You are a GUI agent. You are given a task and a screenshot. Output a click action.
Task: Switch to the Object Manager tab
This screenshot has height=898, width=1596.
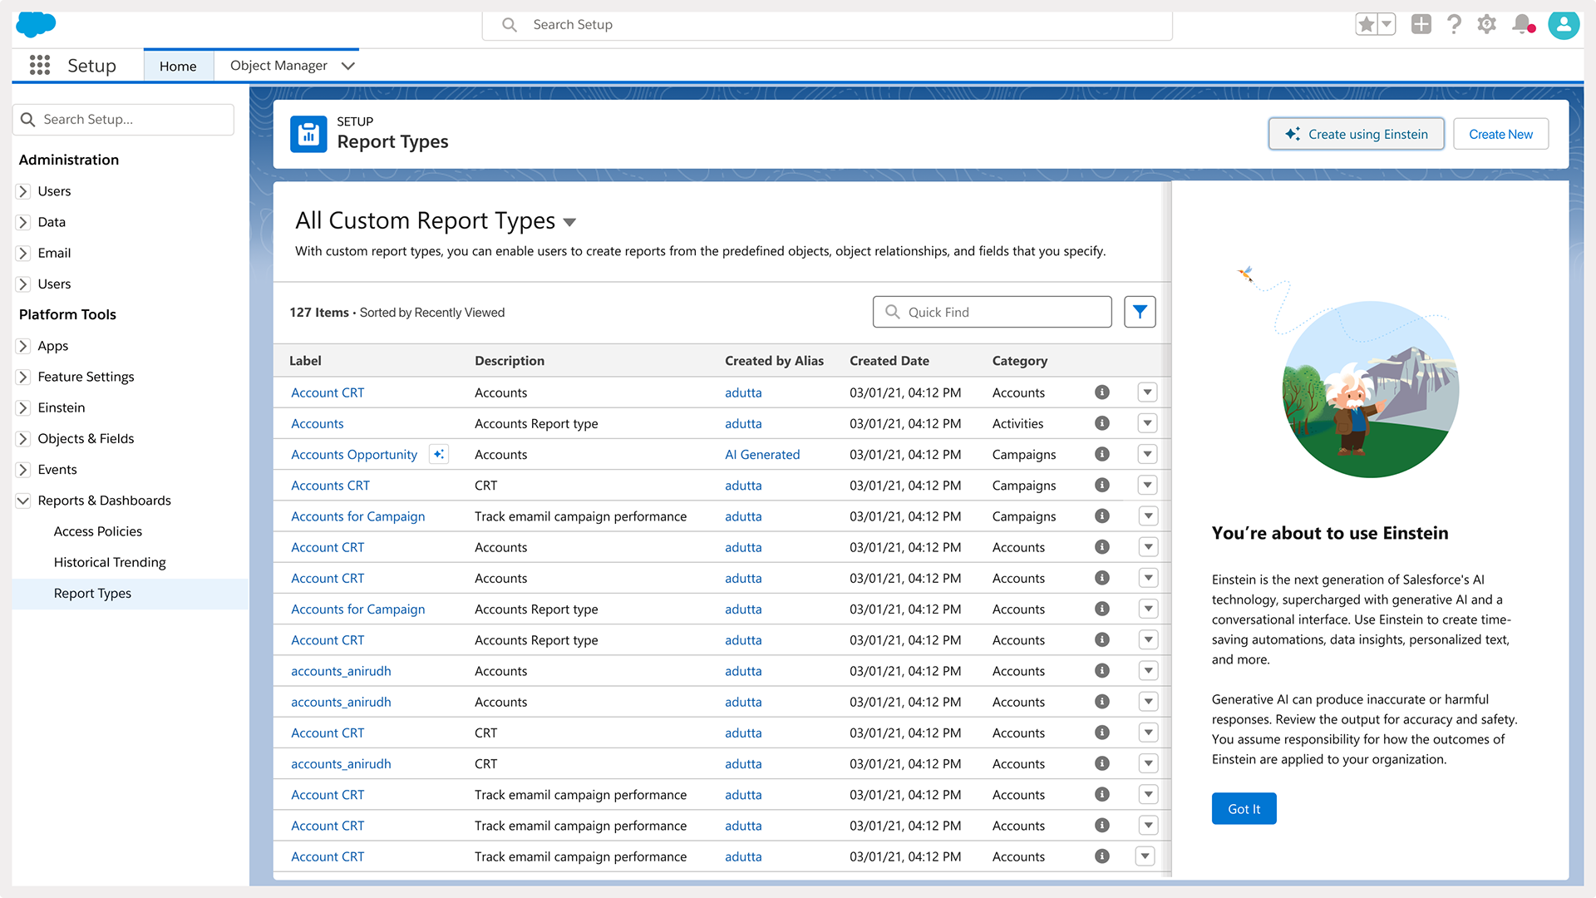click(x=278, y=66)
